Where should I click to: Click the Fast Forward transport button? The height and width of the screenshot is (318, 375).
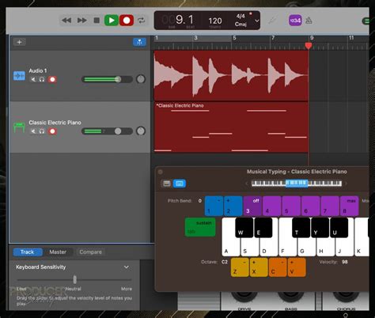point(81,21)
